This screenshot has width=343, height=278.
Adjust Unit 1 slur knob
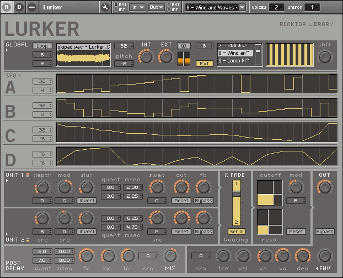pos(87,187)
